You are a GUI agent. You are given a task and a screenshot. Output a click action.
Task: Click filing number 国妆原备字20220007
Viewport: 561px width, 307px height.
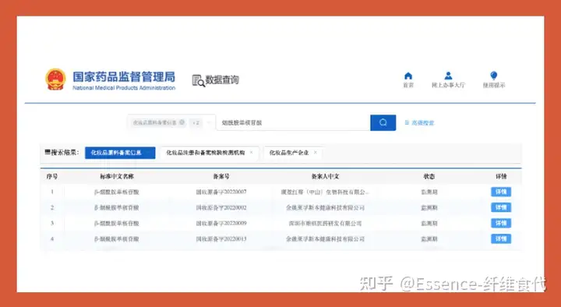(221, 192)
